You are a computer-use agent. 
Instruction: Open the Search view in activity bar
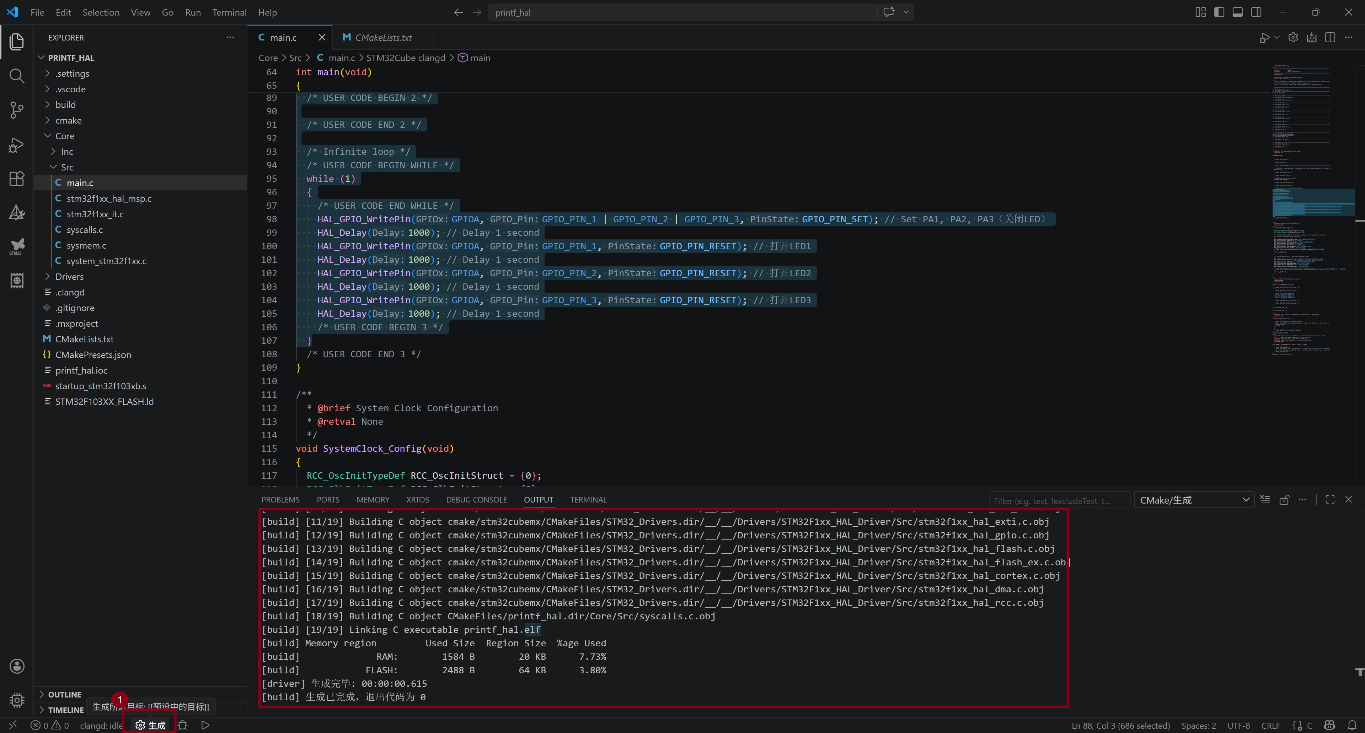pyautogui.click(x=17, y=76)
